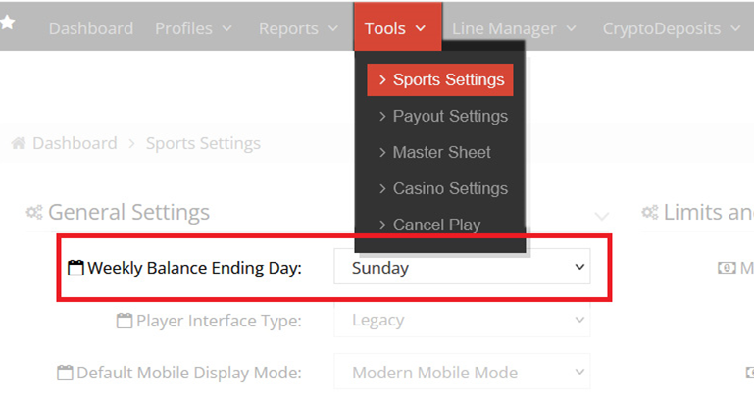This screenshot has width=754, height=400.
Task: Open the Tools menu
Action: pos(395,28)
